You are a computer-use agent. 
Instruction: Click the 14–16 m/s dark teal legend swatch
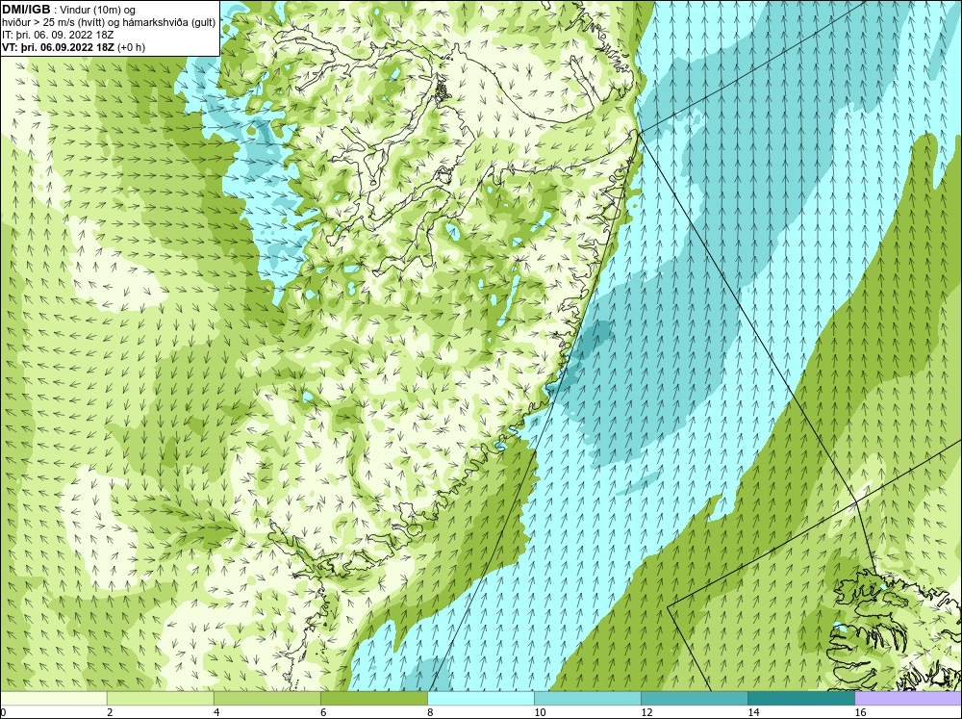[x=801, y=698]
